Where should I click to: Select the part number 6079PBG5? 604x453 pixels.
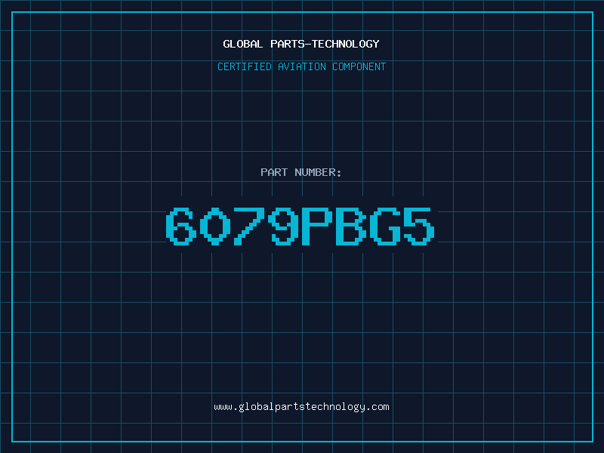300,226
